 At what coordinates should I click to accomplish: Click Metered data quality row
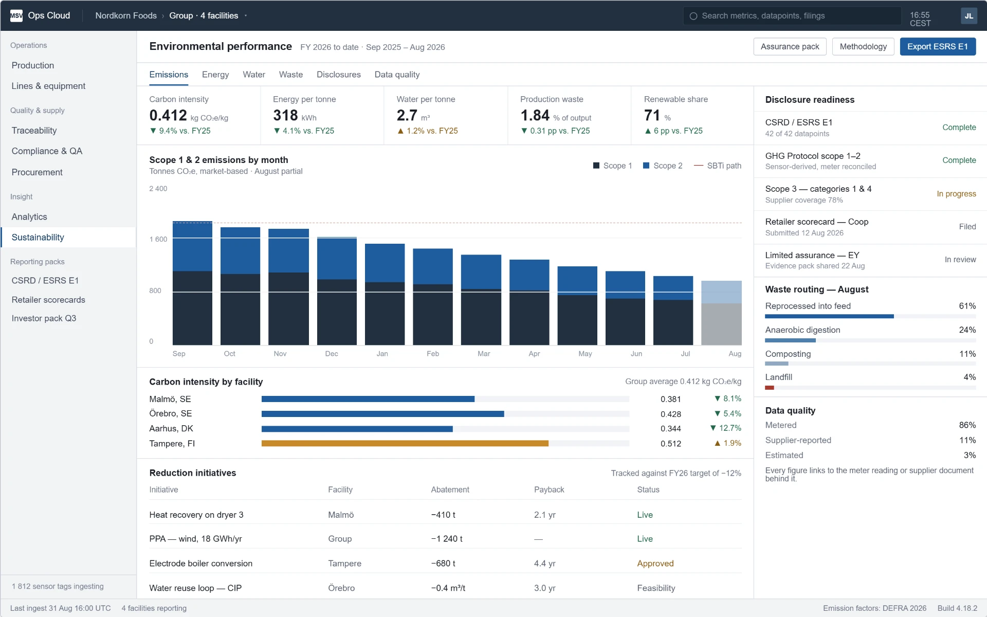[x=870, y=425]
